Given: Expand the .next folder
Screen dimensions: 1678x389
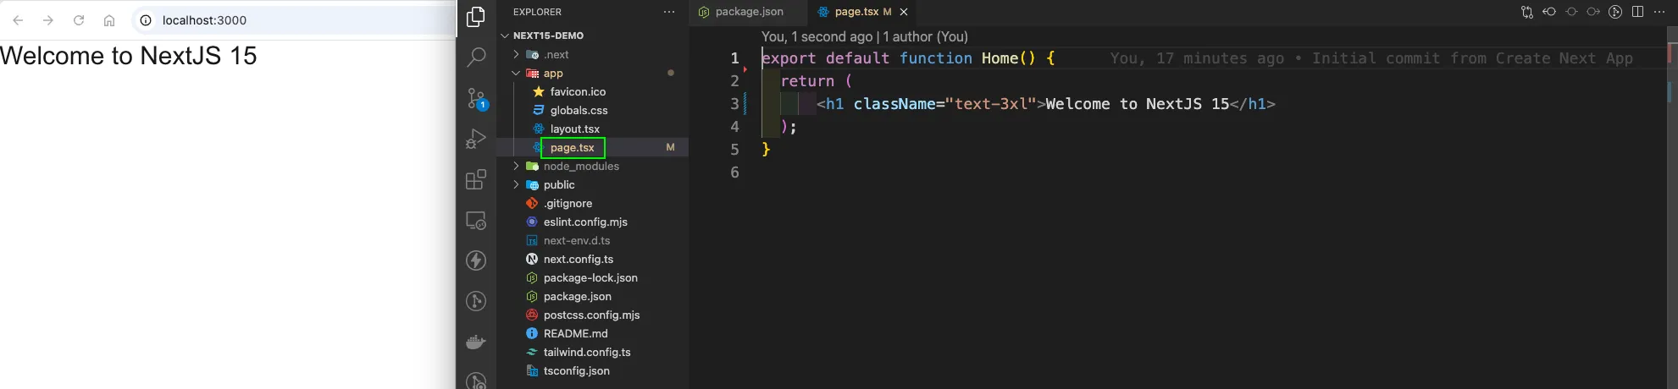Looking at the screenshot, I should click(516, 54).
